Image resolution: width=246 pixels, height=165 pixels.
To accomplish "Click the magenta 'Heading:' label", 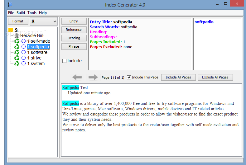I will pos(99,32).
